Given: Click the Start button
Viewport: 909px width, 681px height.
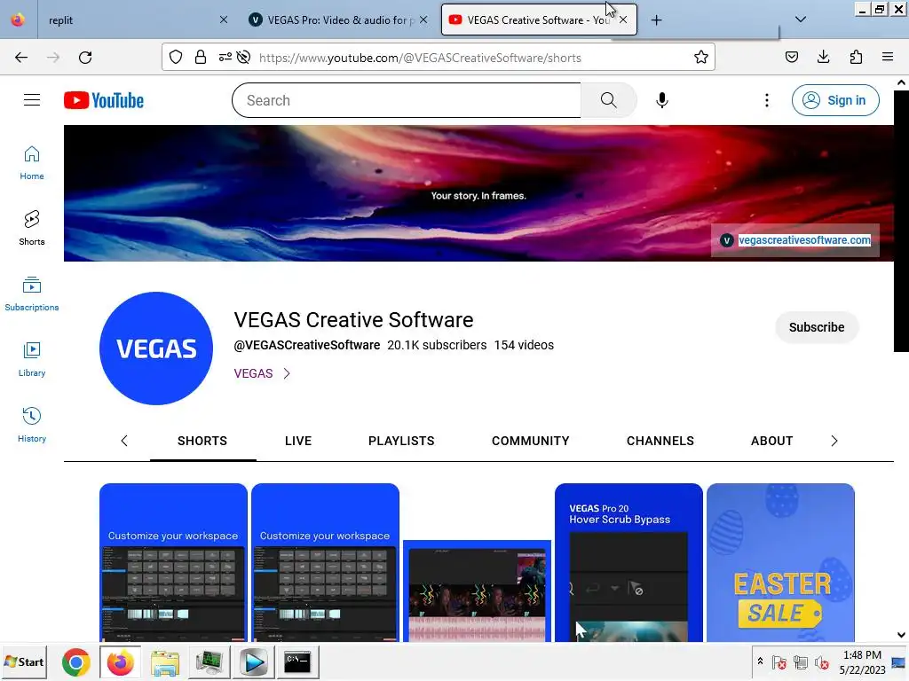Looking at the screenshot, I should (24, 661).
